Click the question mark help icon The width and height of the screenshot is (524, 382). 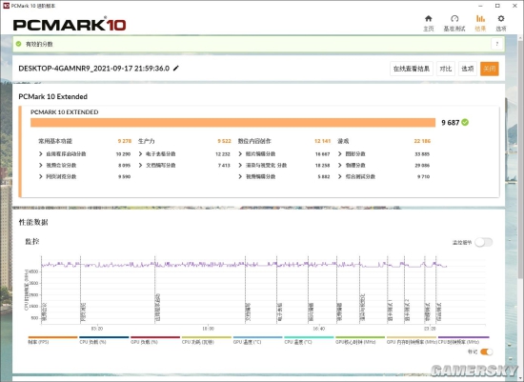pyautogui.click(x=497, y=44)
